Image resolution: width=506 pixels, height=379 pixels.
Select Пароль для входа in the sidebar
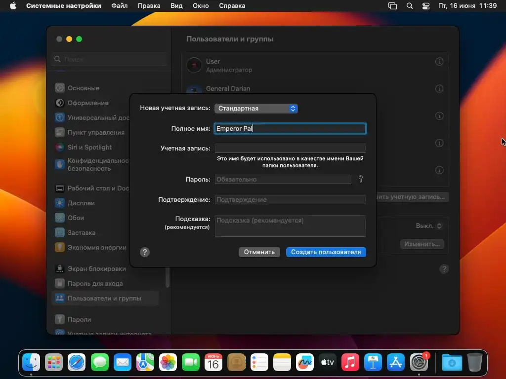[105, 284]
